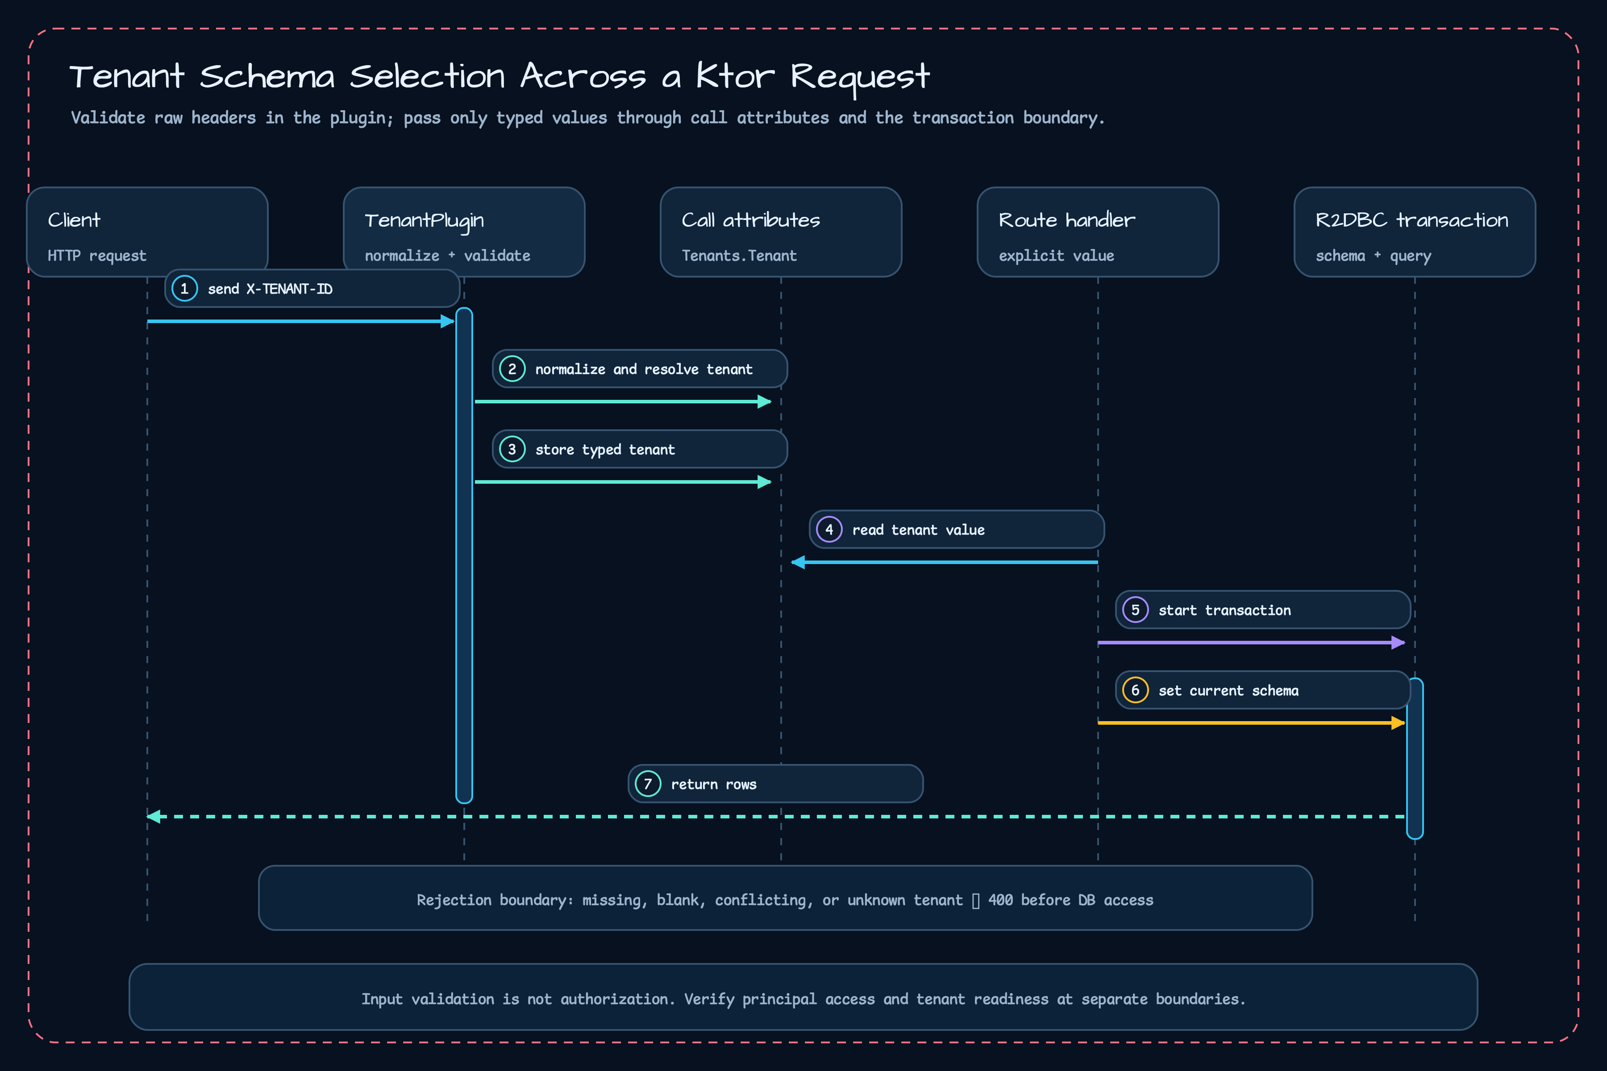Click the Client participant box
Image resolution: width=1607 pixels, height=1071 pixels.
point(147,232)
